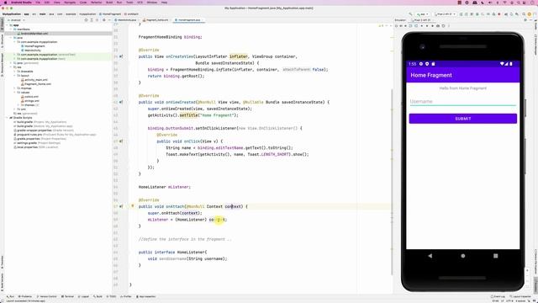Click the Make Project hammer icon
The height and width of the screenshot is (303, 538).
(x=410, y=14)
